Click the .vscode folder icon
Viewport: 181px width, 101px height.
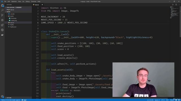click(x=9, y=14)
